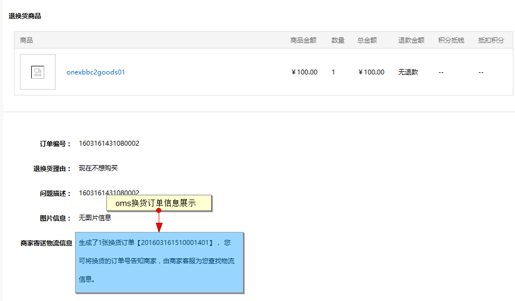Viewport: 515px width, 301px height.
Task: Click the return reason 现在不想购买
Action: coord(98,168)
